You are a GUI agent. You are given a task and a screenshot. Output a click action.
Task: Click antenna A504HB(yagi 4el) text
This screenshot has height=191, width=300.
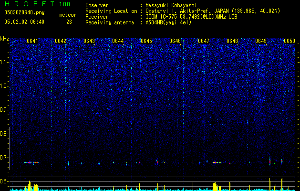168,23
